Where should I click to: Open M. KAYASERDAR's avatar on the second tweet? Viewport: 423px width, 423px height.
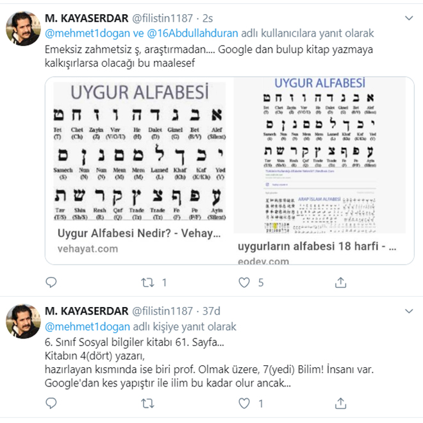[x=23, y=321]
